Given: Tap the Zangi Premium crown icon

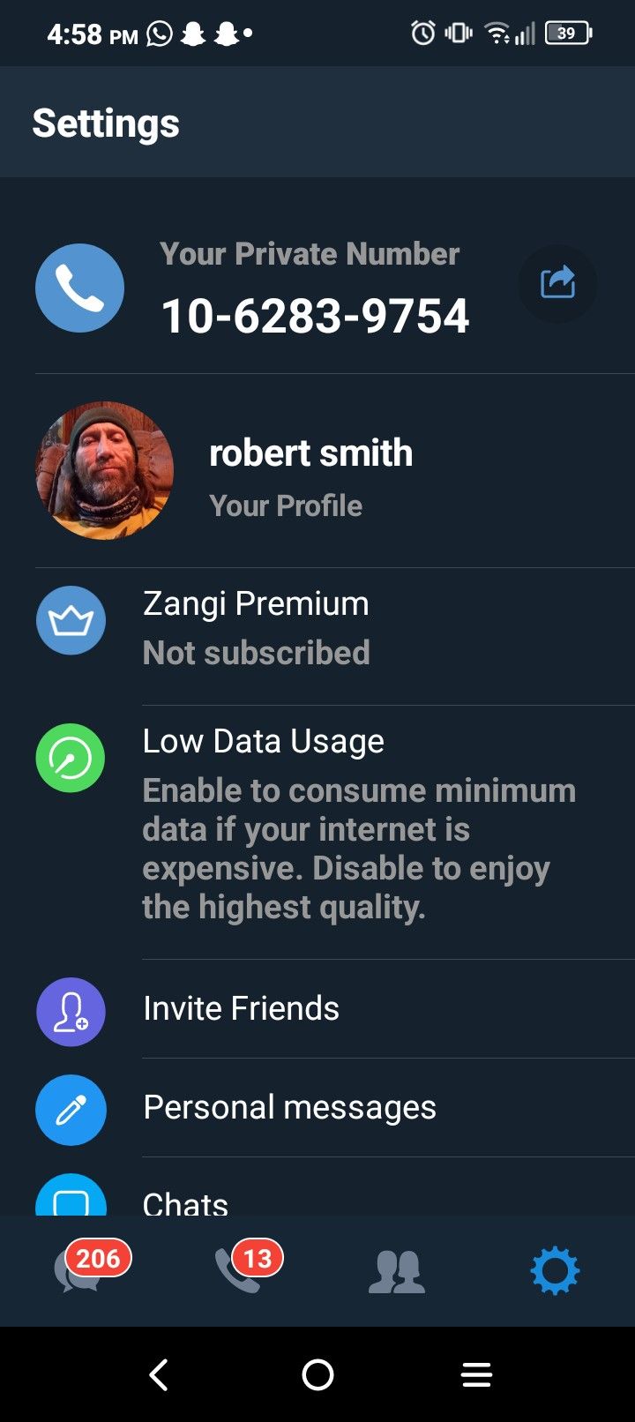Looking at the screenshot, I should click(71, 621).
